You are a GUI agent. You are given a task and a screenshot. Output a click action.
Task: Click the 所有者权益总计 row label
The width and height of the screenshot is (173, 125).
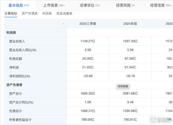pos(20,120)
